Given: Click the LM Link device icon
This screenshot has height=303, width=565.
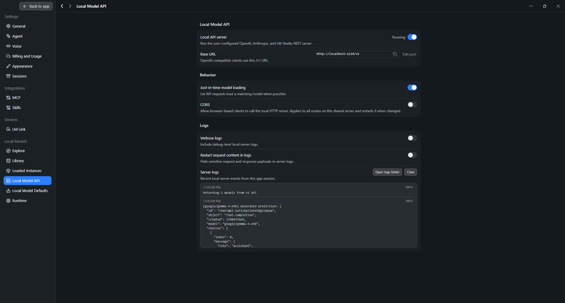Looking at the screenshot, I should coord(8,129).
